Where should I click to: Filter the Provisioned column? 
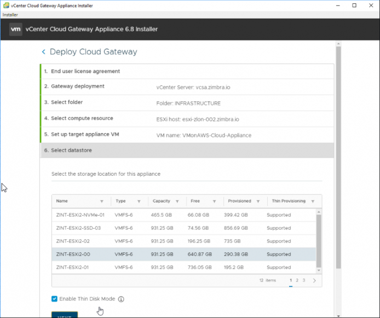(258, 201)
